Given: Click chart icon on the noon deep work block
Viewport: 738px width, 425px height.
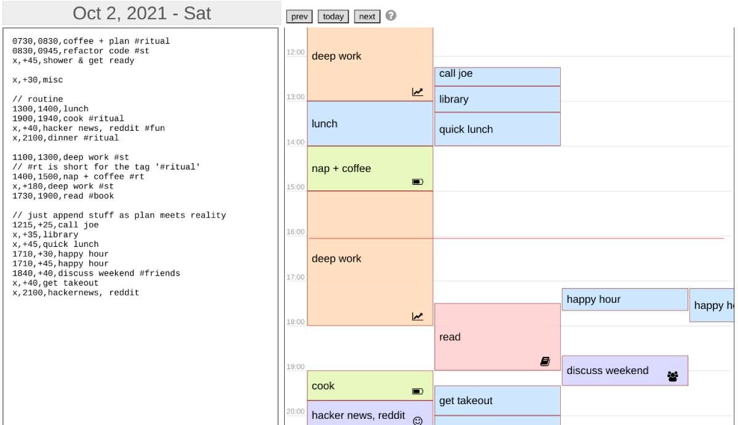Looking at the screenshot, I should [418, 92].
